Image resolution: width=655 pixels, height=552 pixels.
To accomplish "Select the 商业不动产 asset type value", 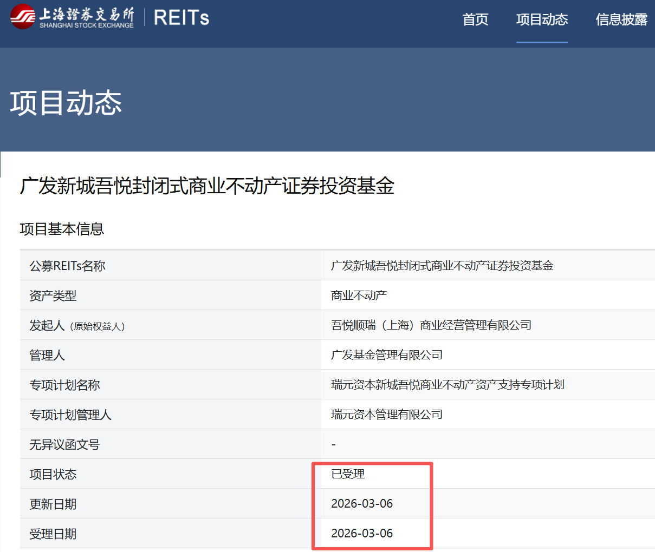I will [359, 295].
